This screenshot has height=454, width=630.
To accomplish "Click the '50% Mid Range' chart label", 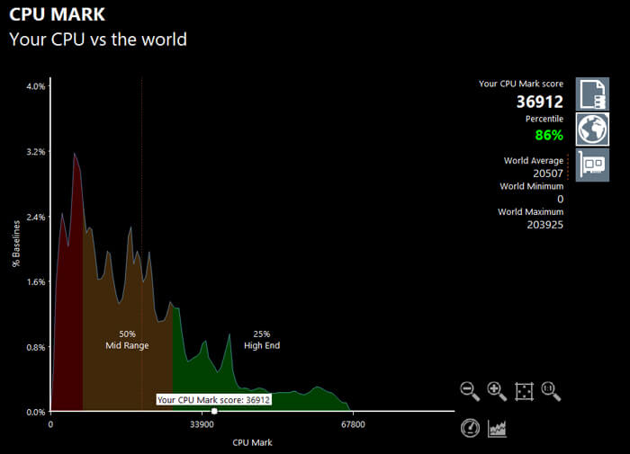I will point(127,340).
